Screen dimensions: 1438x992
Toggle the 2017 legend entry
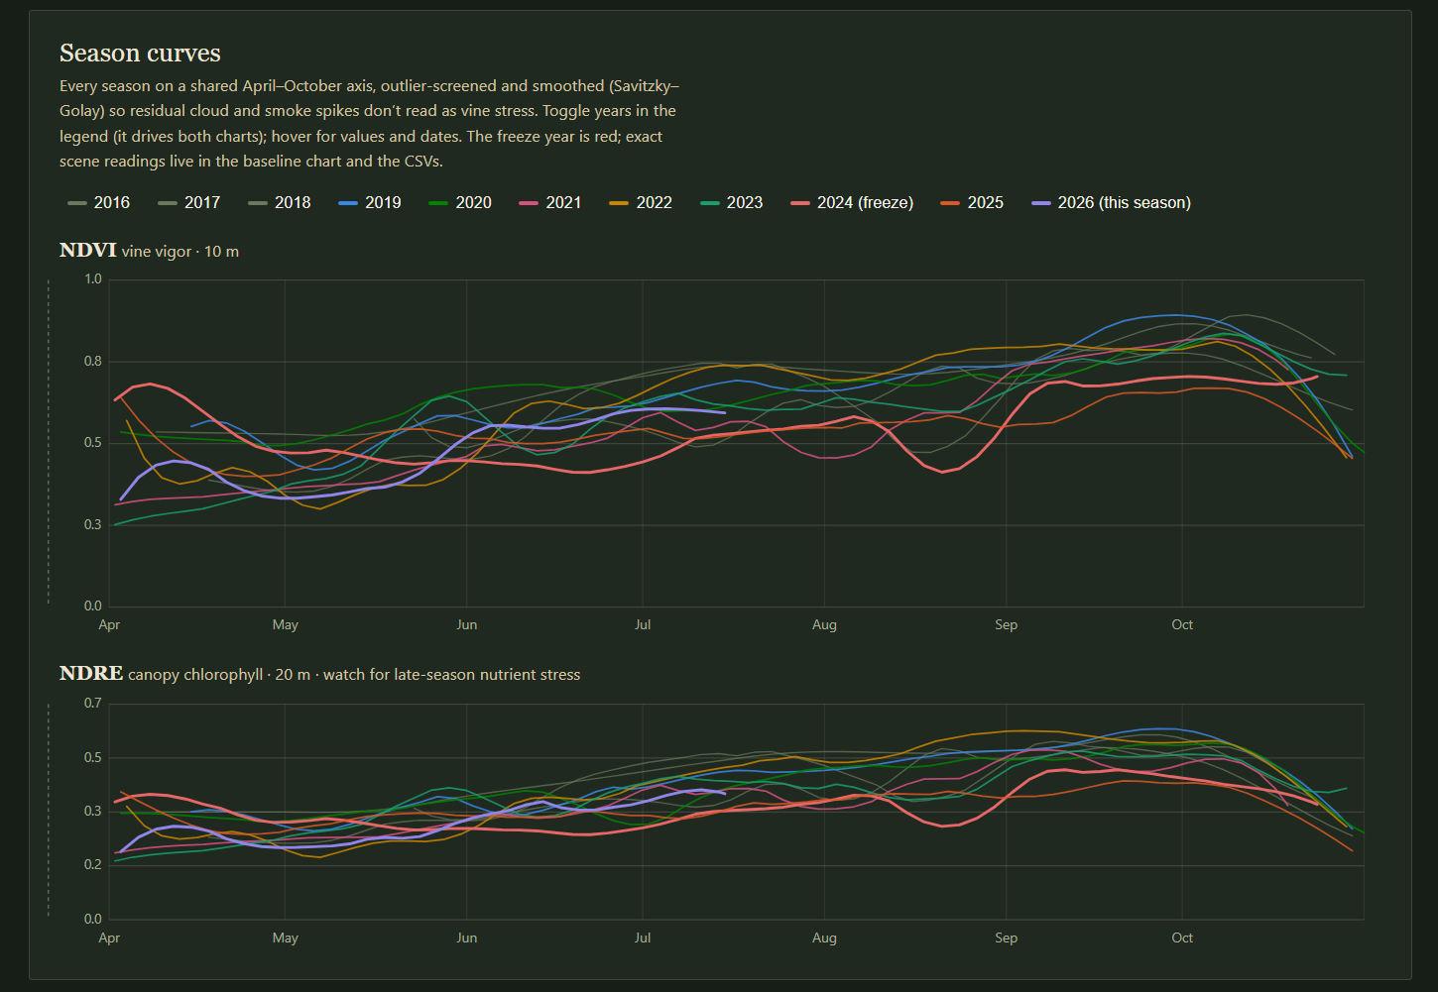189,202
